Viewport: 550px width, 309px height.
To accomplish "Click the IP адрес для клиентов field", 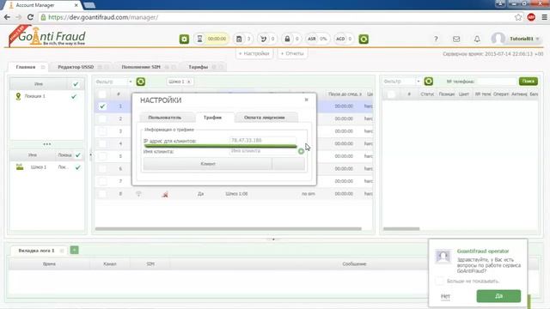I will click(263, 141).
